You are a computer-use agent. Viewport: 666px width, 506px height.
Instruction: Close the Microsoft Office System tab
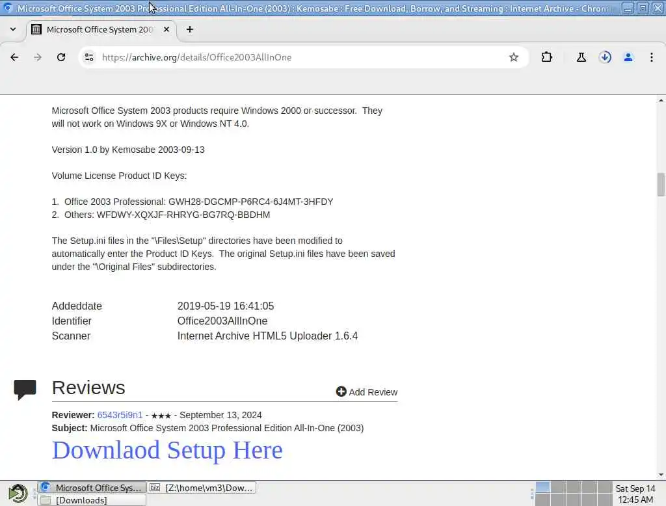166,29
